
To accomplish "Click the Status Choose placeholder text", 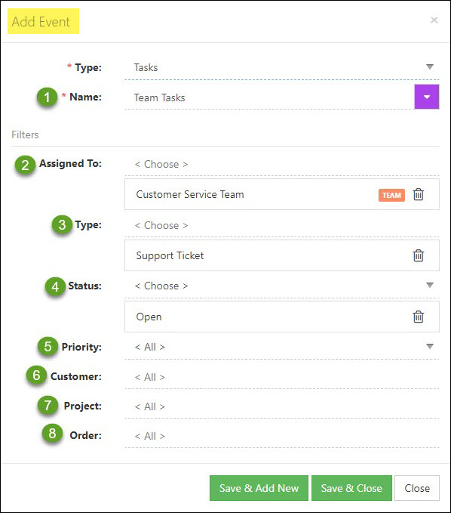I will click(x=161, y=286).
